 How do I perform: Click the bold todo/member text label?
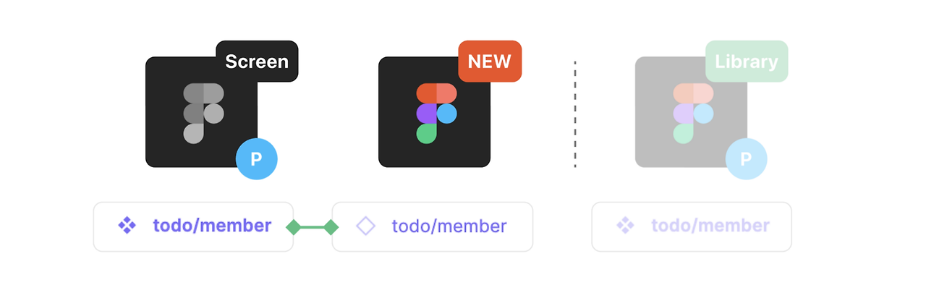coord(212,226)
